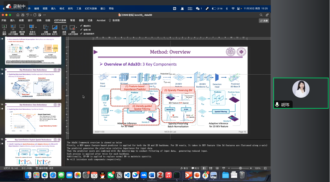Open QQ penguin app in Dock

pyautogui.click(x=103, y=175)
